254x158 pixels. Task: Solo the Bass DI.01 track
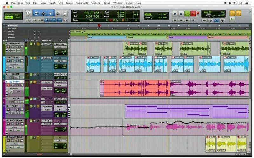pyautogui.click(x=17, y=47)
